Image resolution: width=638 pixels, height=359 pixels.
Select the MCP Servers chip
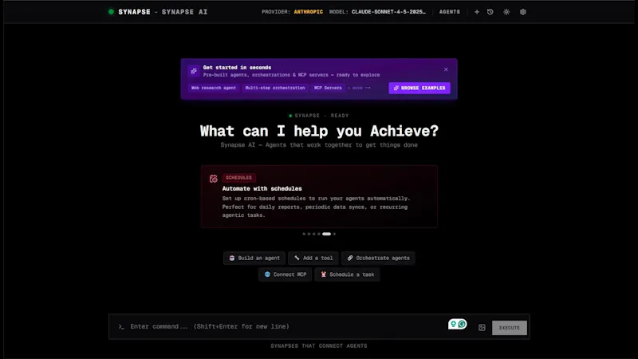click(328, 88)
